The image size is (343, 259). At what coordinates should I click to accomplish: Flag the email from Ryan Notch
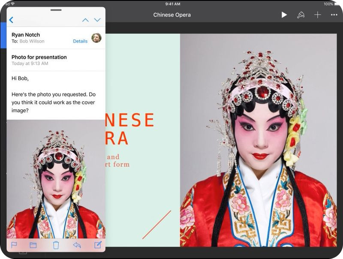(x=14, y=245)
